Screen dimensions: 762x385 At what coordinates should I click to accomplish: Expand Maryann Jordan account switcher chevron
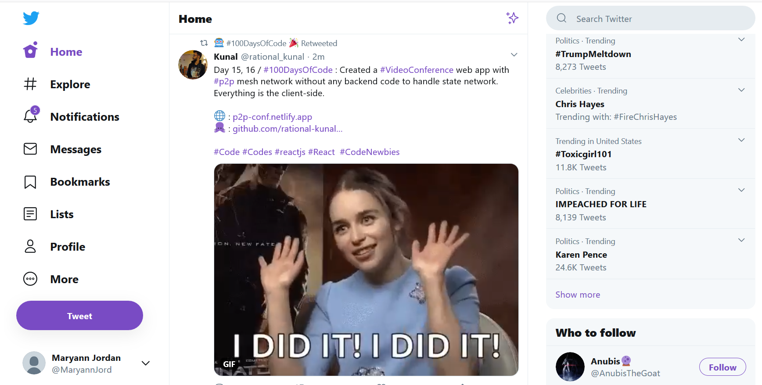[146, 363]
